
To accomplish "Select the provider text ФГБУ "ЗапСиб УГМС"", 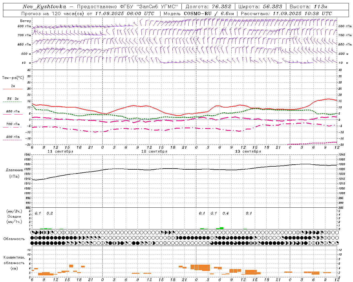I will coord(149,7).
